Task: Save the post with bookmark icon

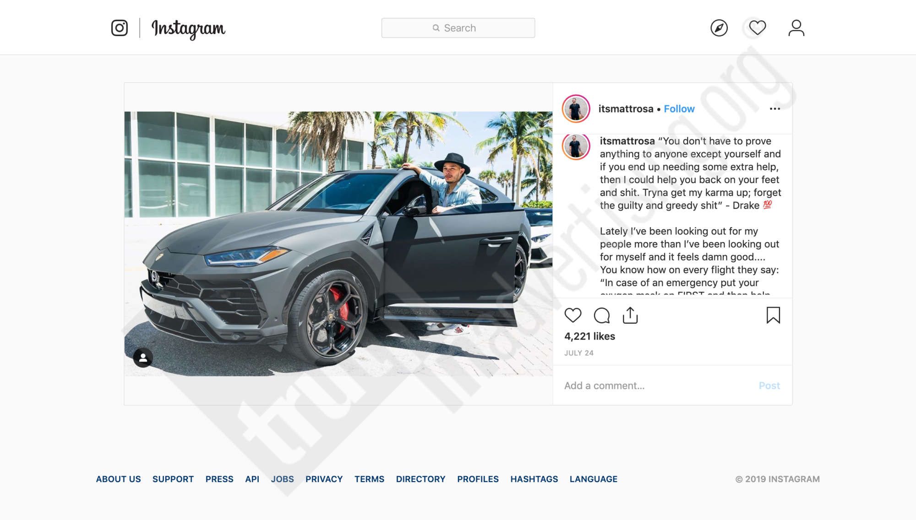Action: pos(774,315)
